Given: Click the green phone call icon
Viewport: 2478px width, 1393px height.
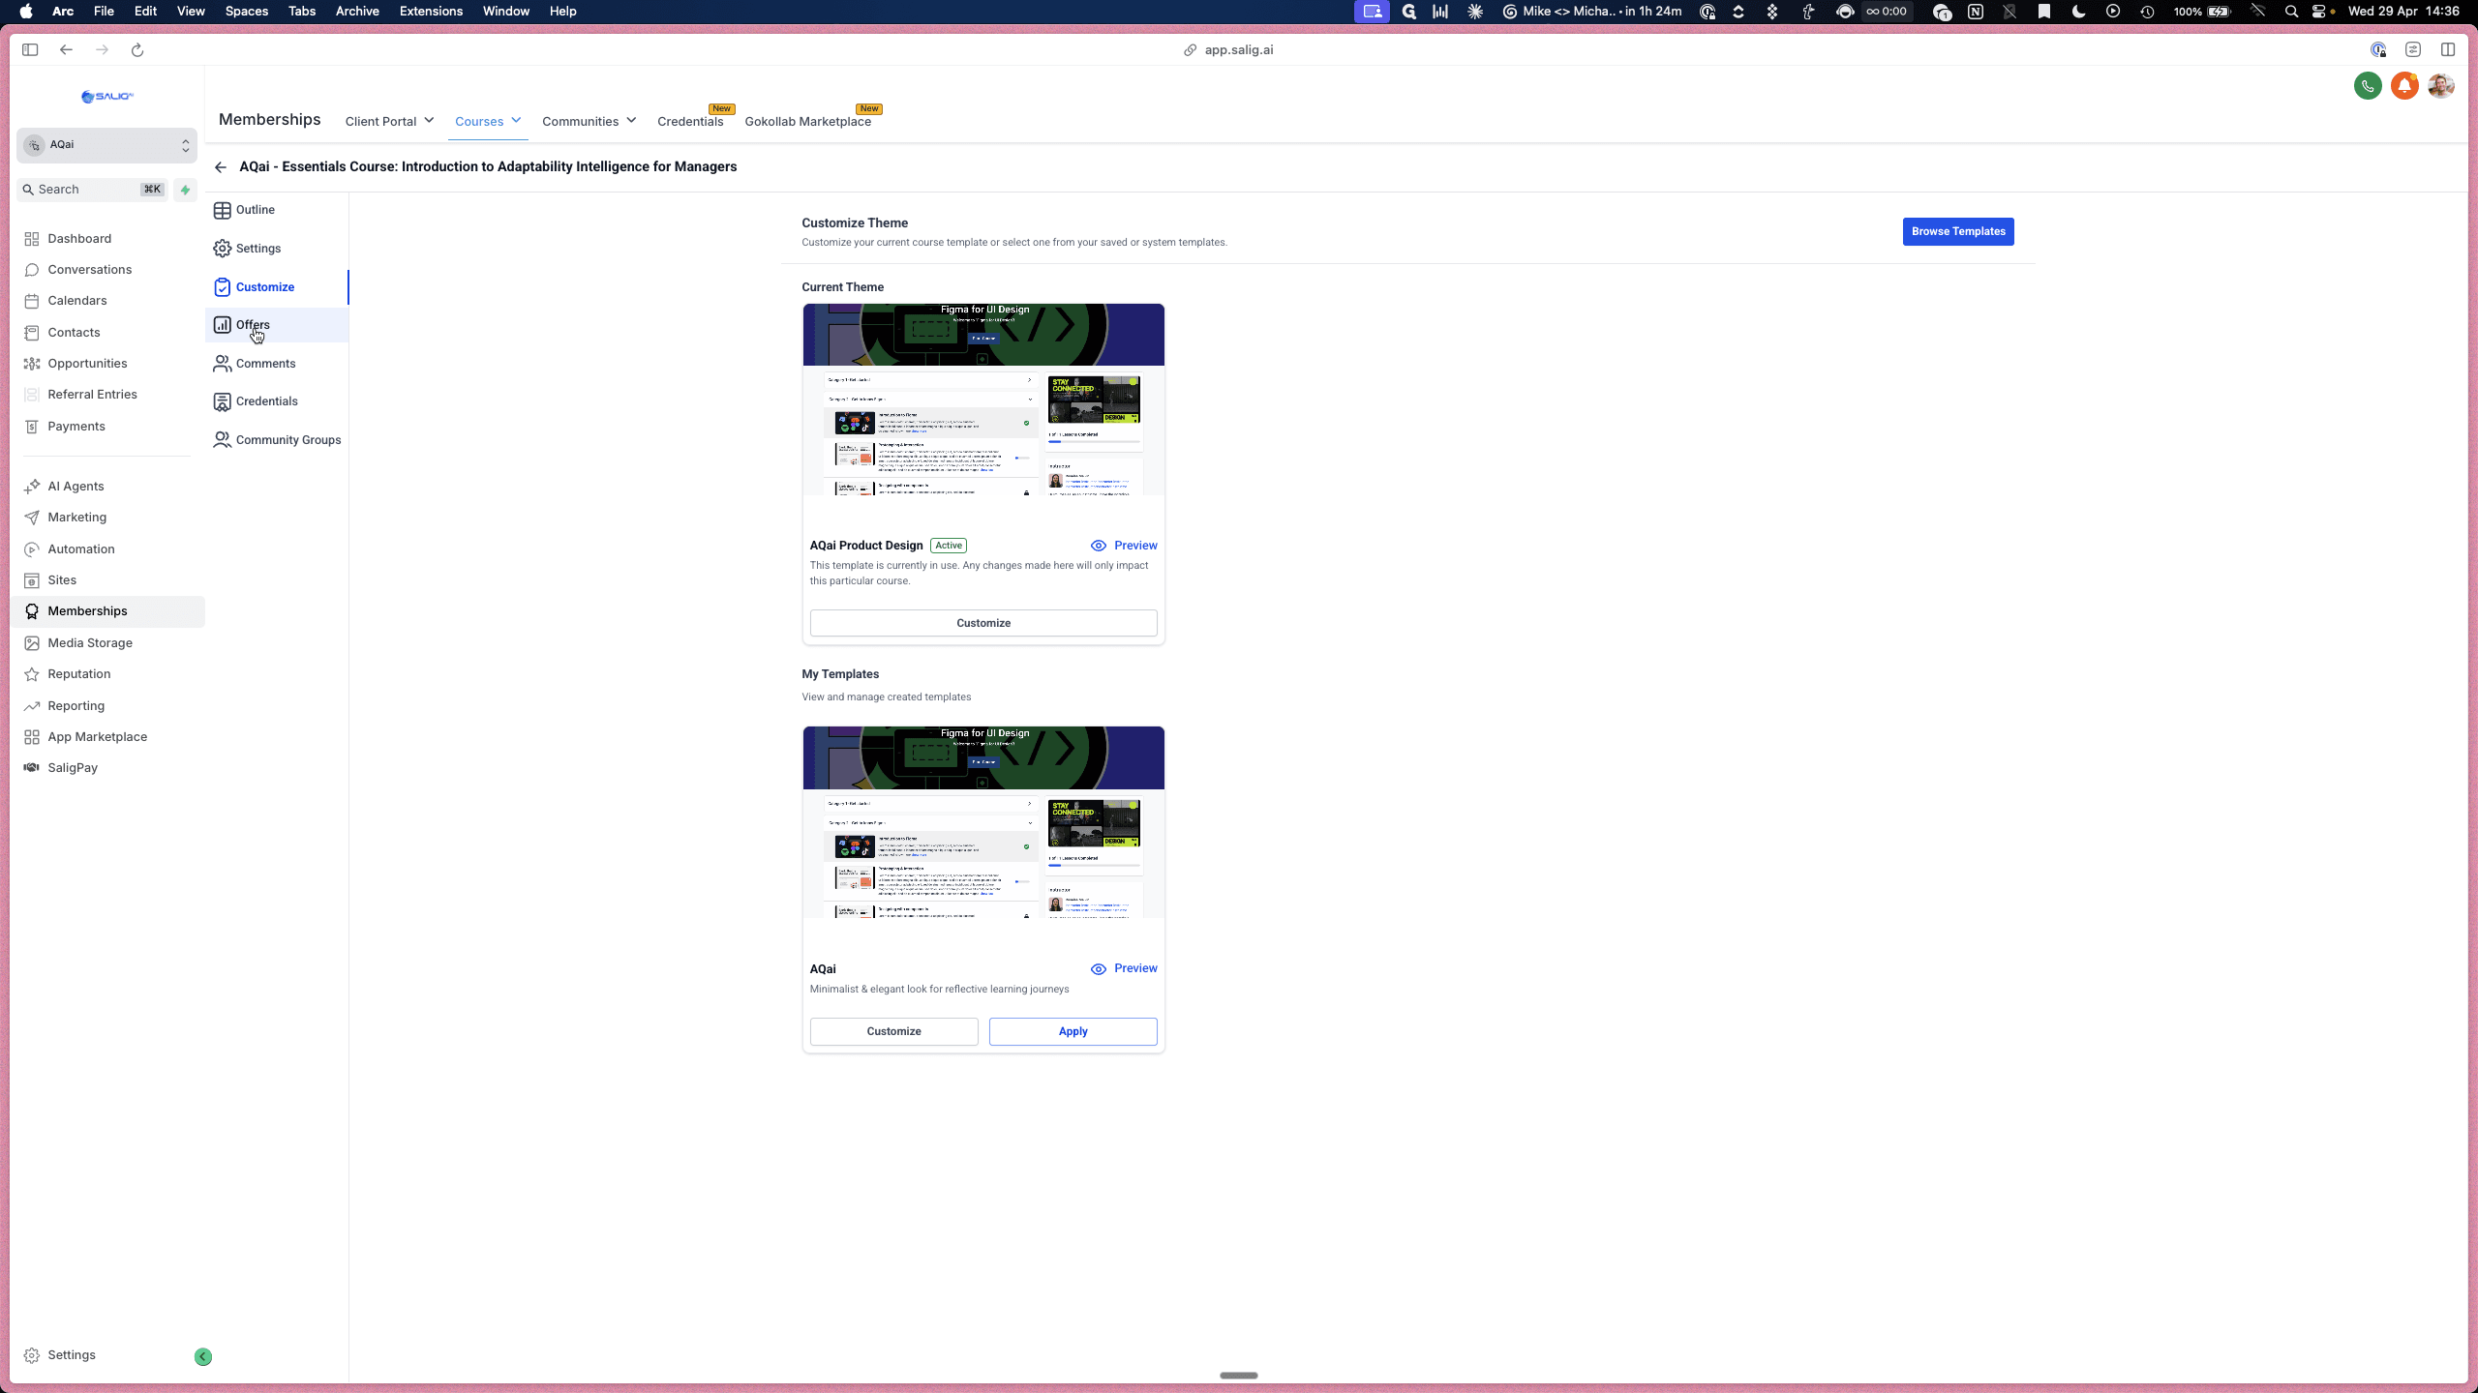Looking at the screenshot, I should (2368, 86).
